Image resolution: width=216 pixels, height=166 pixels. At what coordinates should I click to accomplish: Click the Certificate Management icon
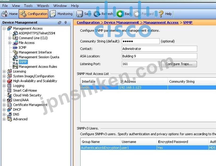pyautogui.click(x=10, y=105)
